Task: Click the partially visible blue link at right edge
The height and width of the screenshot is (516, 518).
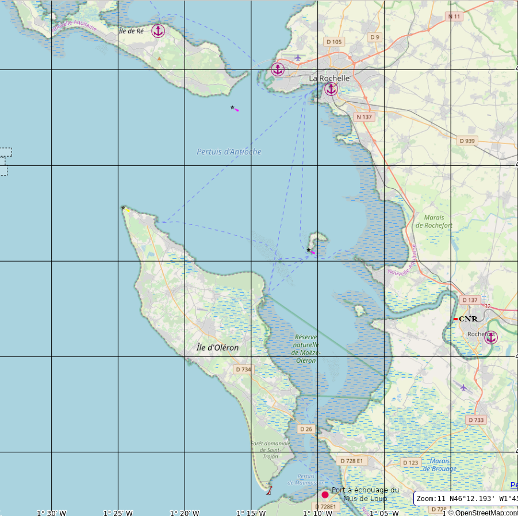Action: point(513,485)
